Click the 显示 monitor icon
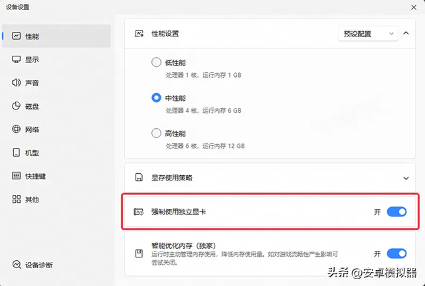Screen dimensions: 425x286 pyautogui.click(x=16, y=60)
